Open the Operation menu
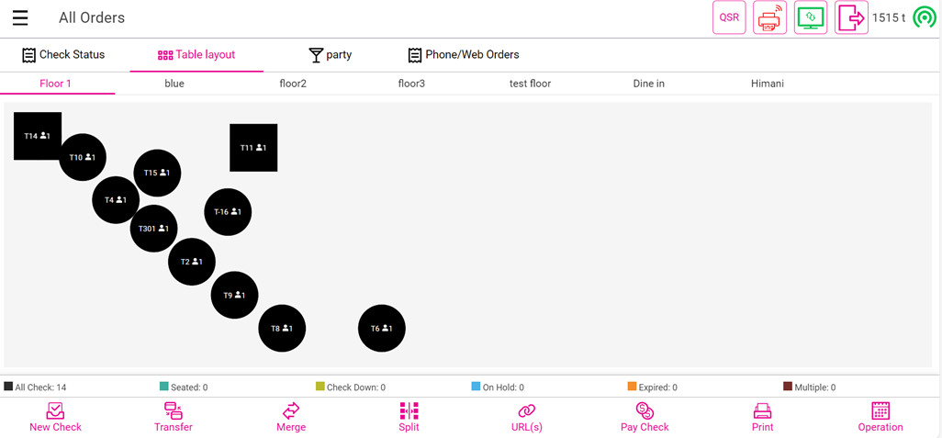Screen dimensions: 942x438 [x=880, y=417]
